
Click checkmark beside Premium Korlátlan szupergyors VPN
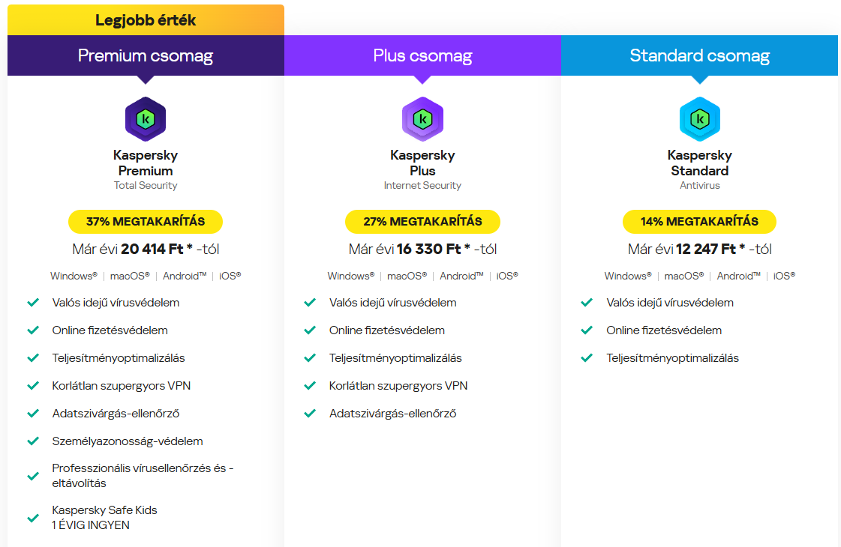[33, 386]
